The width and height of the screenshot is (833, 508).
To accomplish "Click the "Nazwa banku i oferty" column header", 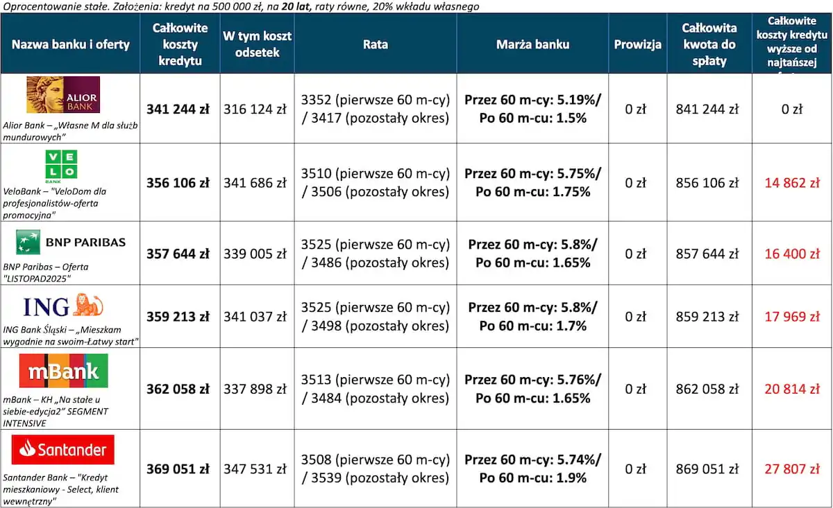I will click(x=70, y=44).
